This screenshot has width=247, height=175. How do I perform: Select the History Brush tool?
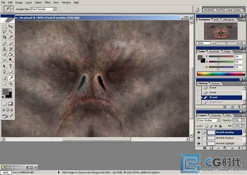(x=10, y=49)
